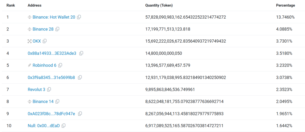This screenshot has height=132, width=305.
Task: Open the Null: 0x00...dEaD address
Action: click(43, 126)
